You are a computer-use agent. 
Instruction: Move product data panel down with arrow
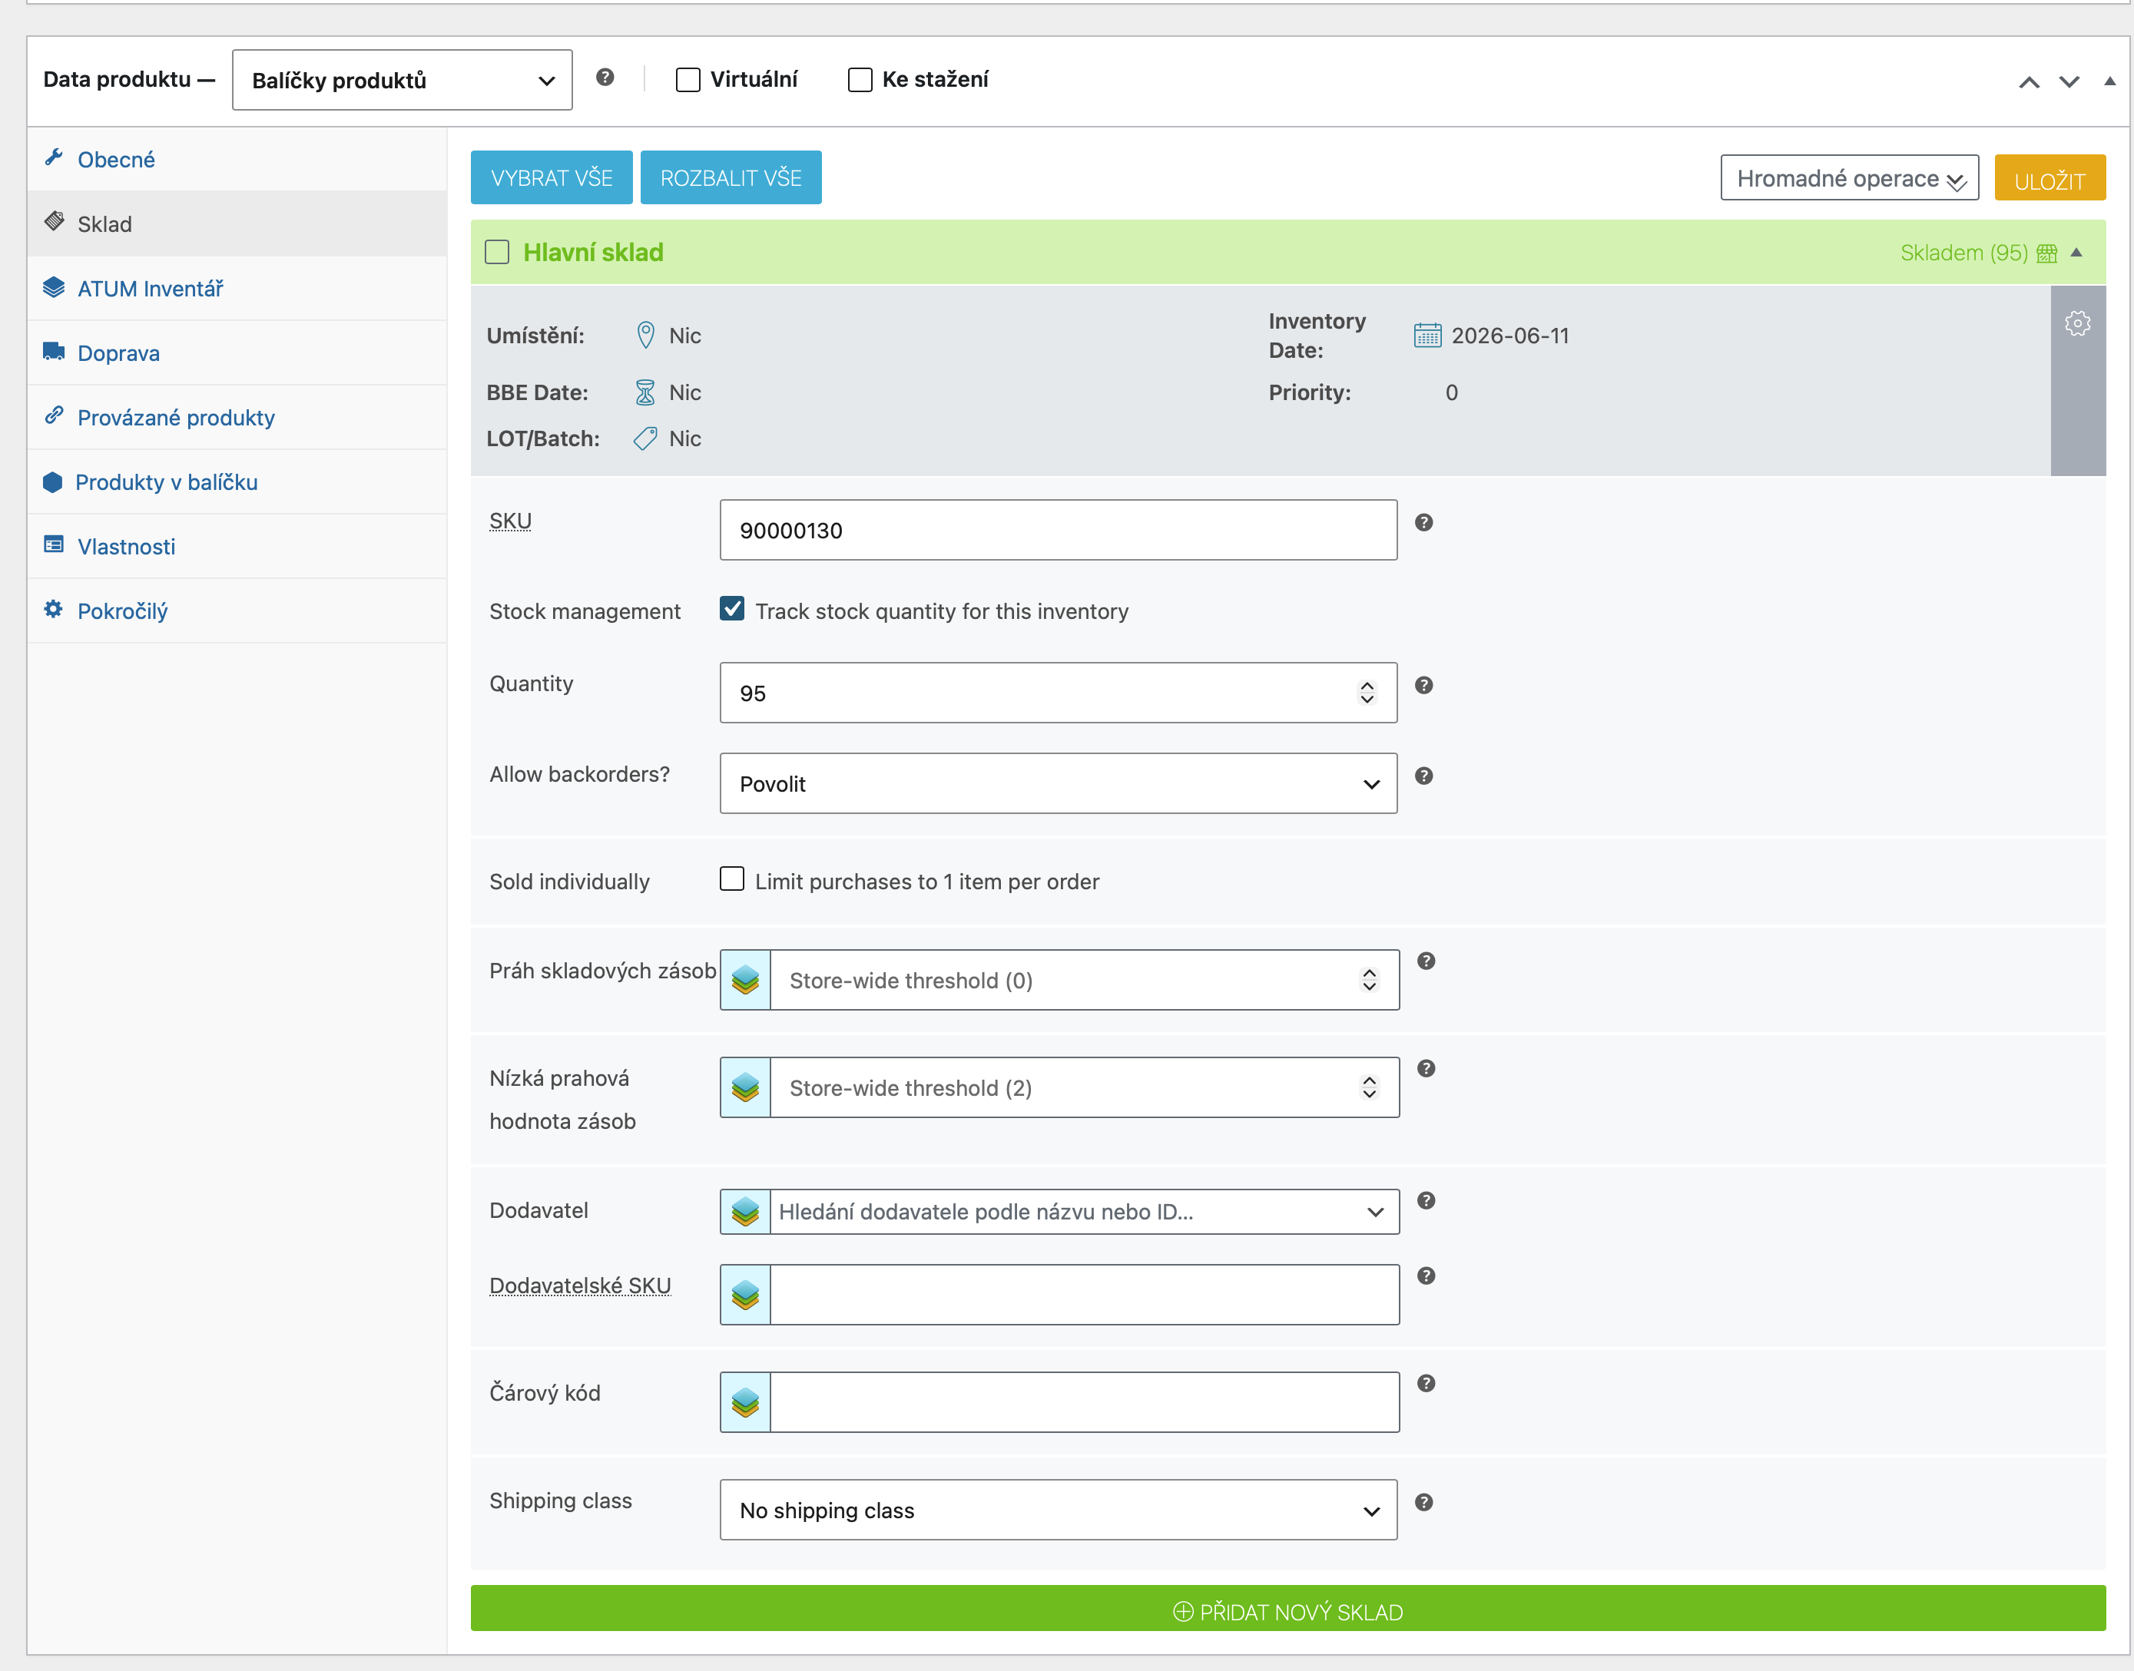click(2069, 82)
